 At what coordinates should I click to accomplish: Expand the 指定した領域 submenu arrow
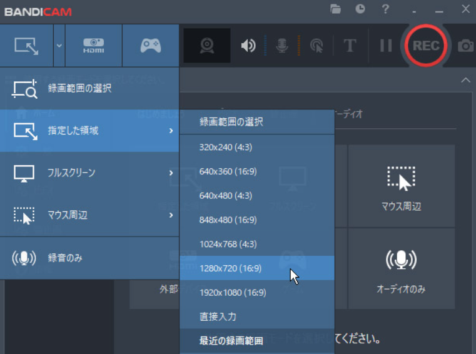[171, 131]
